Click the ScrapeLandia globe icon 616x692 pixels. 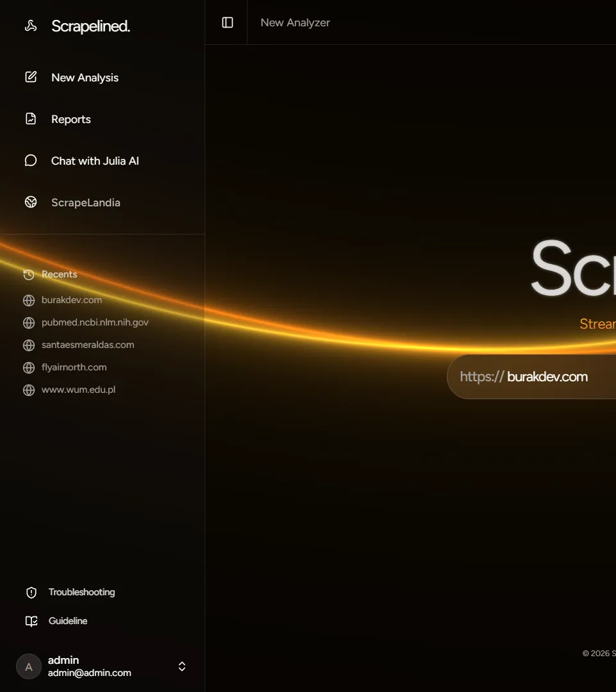point(31,202)
